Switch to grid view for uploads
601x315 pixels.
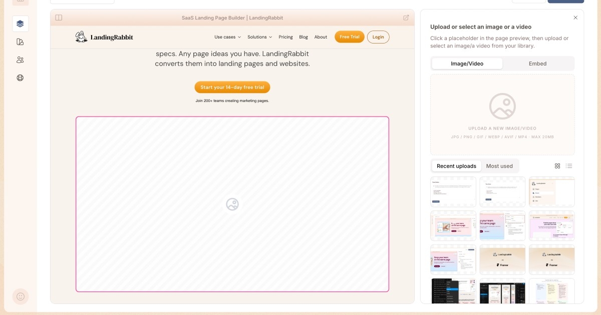[557, 166]
